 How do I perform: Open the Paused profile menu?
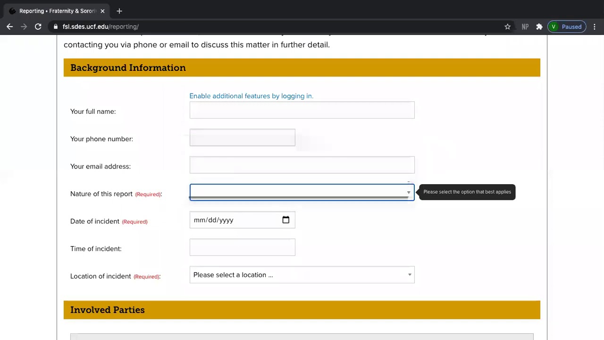tap(567, 27)
